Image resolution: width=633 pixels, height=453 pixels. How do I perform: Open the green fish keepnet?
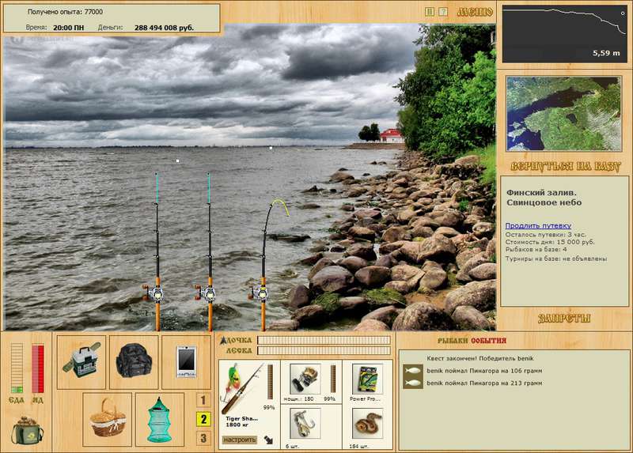coord(160,420)
